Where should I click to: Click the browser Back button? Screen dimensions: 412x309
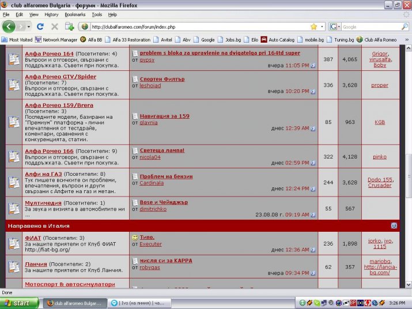click(x=9, y=27)
